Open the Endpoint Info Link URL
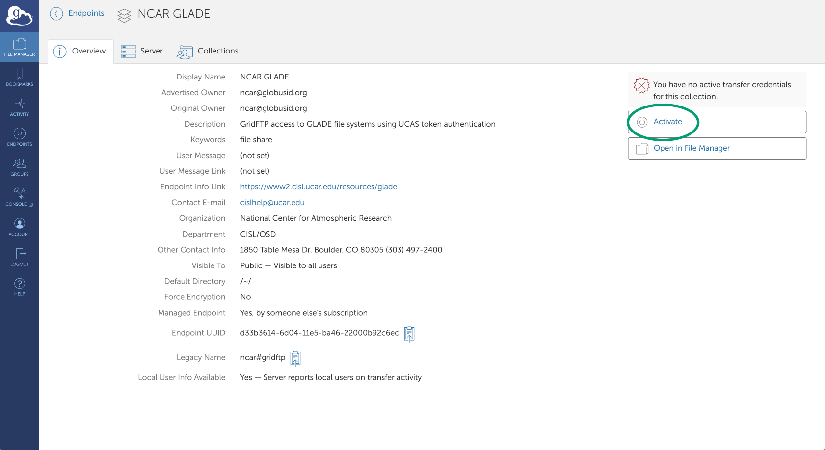825x450 pixels. pos(319,187)
